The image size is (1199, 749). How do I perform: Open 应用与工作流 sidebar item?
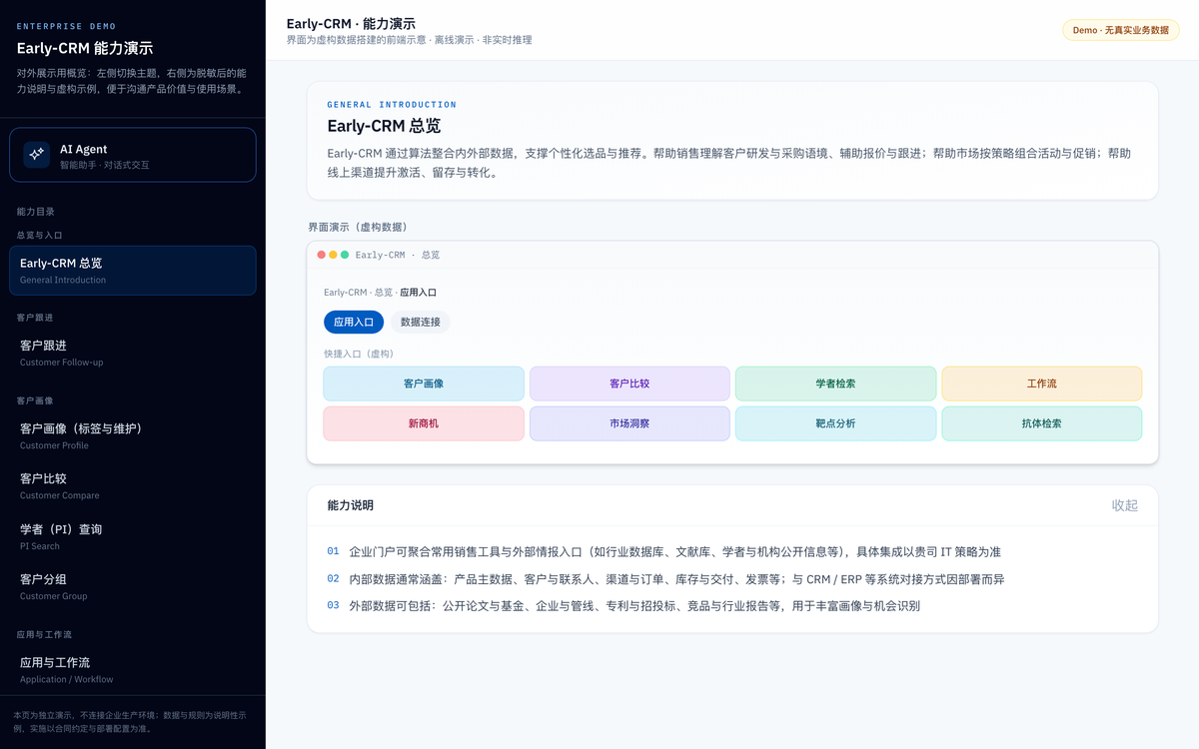pos(133,669)
